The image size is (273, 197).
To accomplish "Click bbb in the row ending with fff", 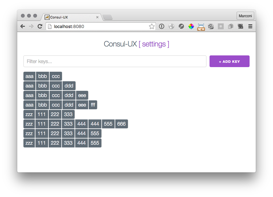I will tap(43, 105).
